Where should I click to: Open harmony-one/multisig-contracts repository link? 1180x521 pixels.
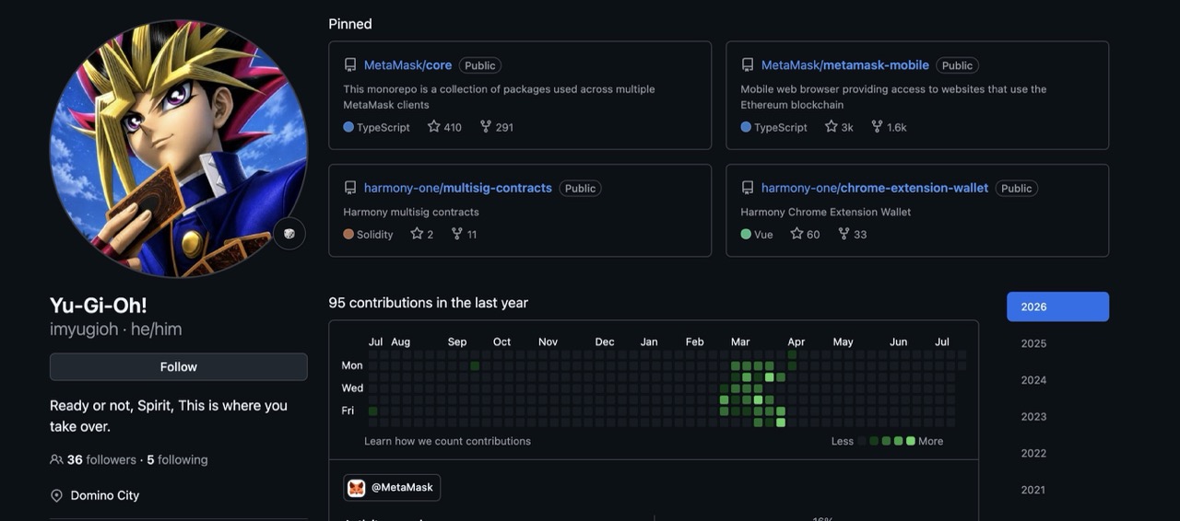[x=457, y=188]
